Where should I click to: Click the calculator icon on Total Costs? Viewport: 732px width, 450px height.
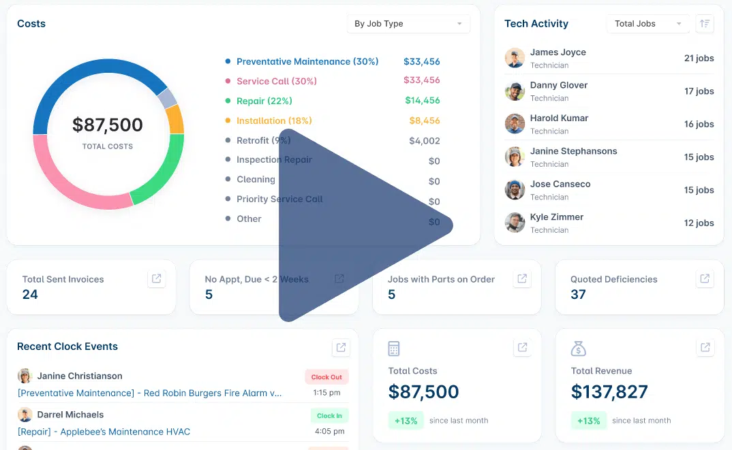coord(393,349)
